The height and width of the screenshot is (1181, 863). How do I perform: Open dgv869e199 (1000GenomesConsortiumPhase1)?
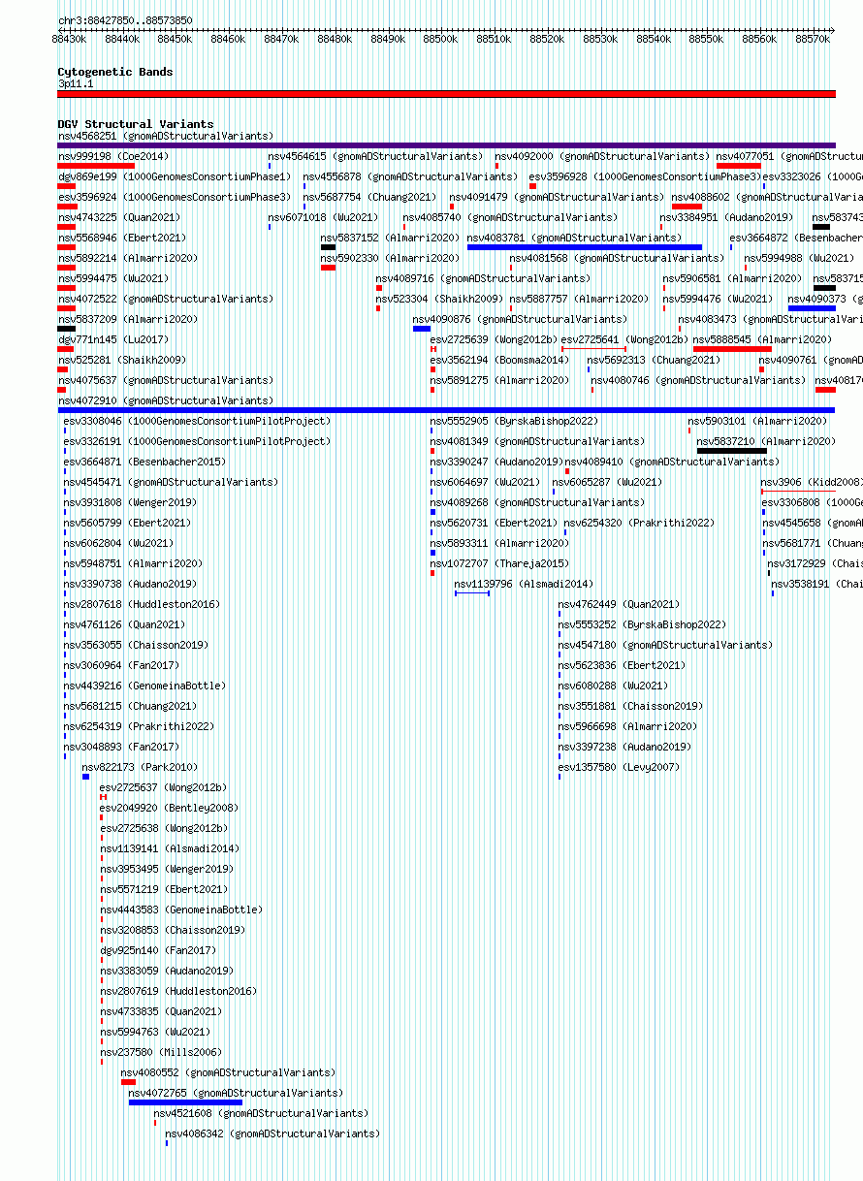[x=175, y=176]
